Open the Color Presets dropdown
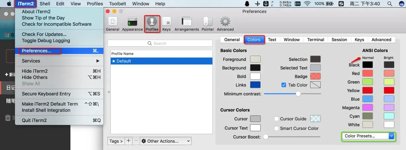The width and height of the screenshot is (406, 150). (368, 136)
